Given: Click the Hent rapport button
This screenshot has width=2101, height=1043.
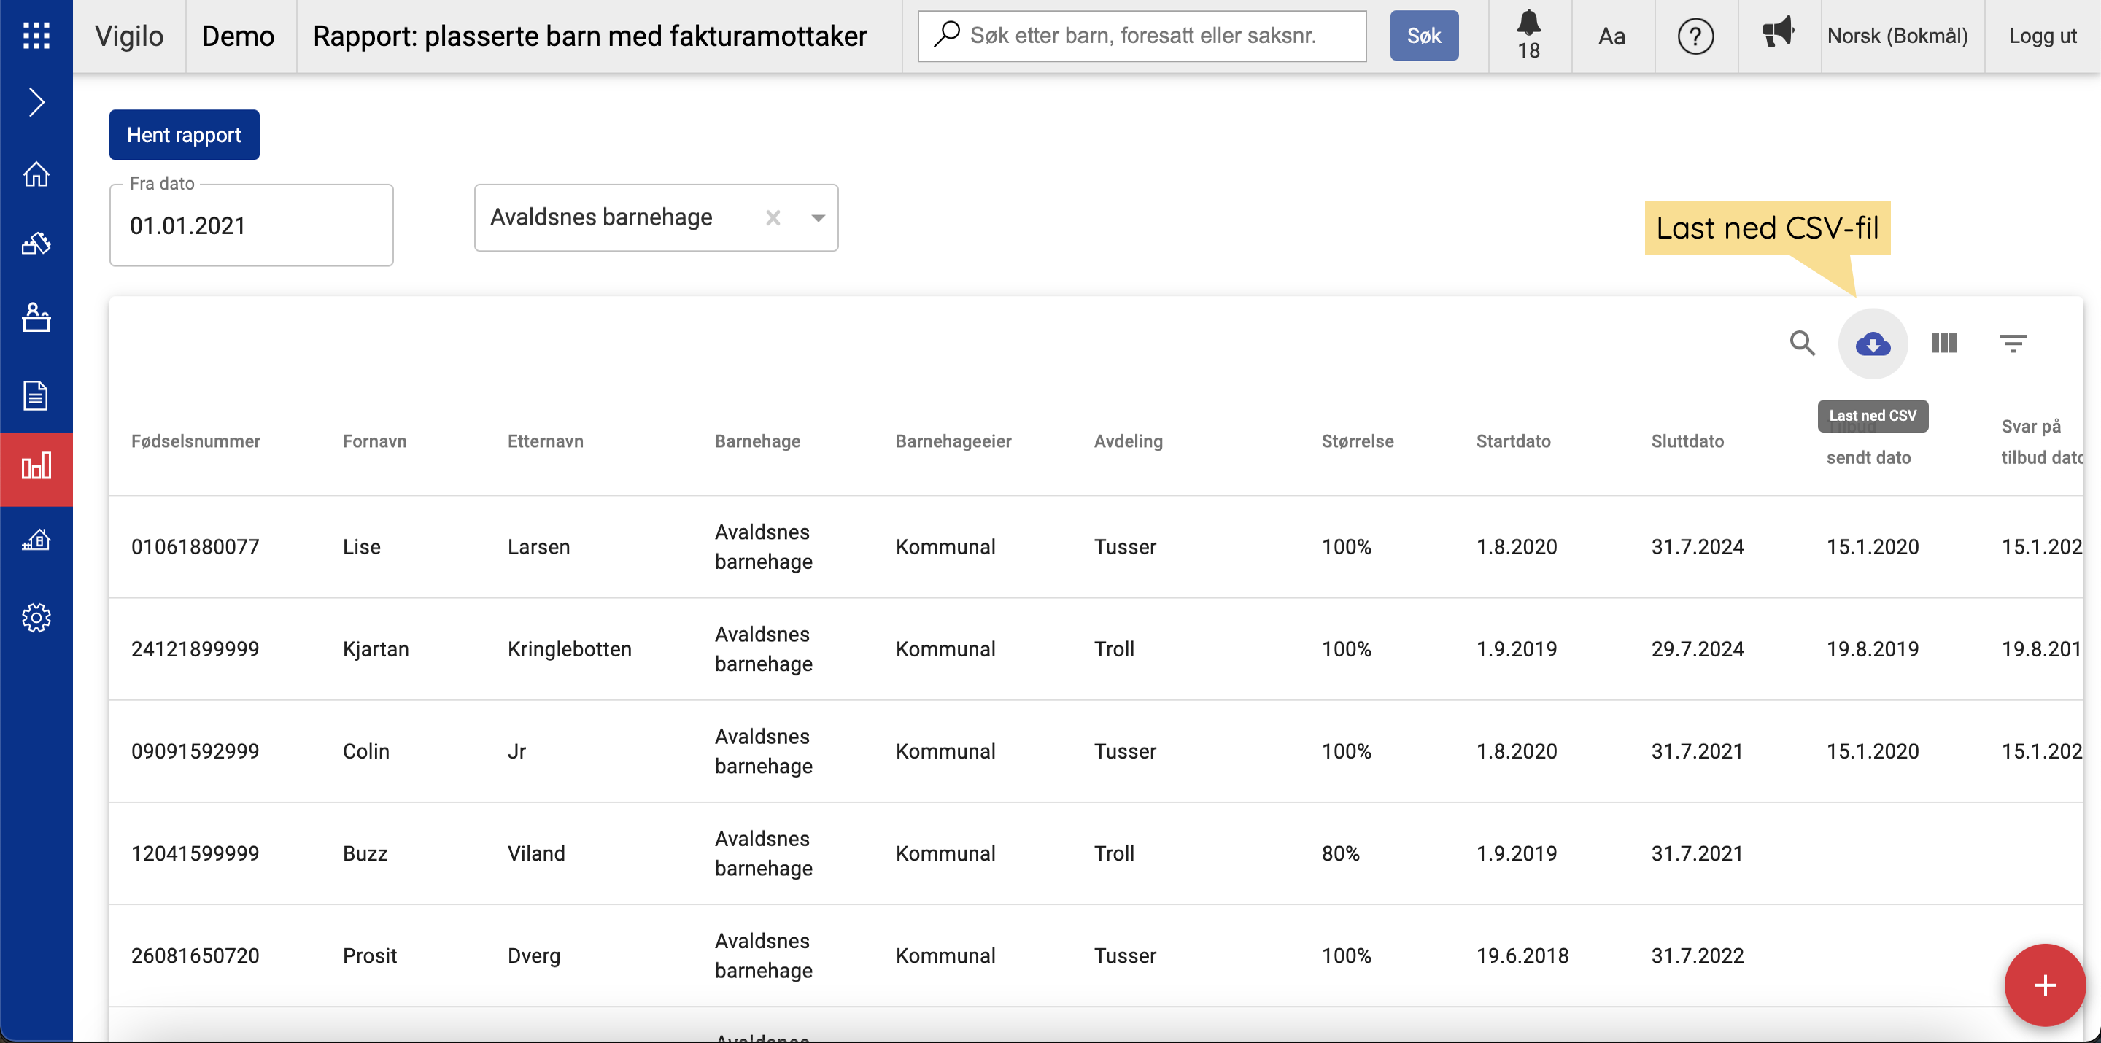Looking at the screenshot, I should [185, 134].
